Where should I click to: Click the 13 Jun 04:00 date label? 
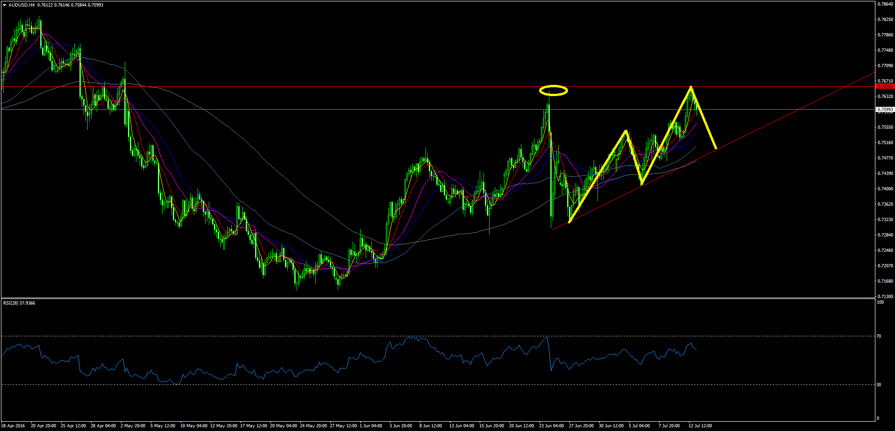[462, 426]
